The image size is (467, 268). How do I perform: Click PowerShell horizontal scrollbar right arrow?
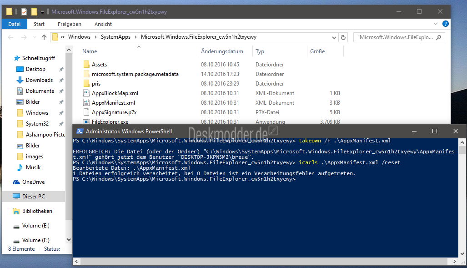click(454, 262)
